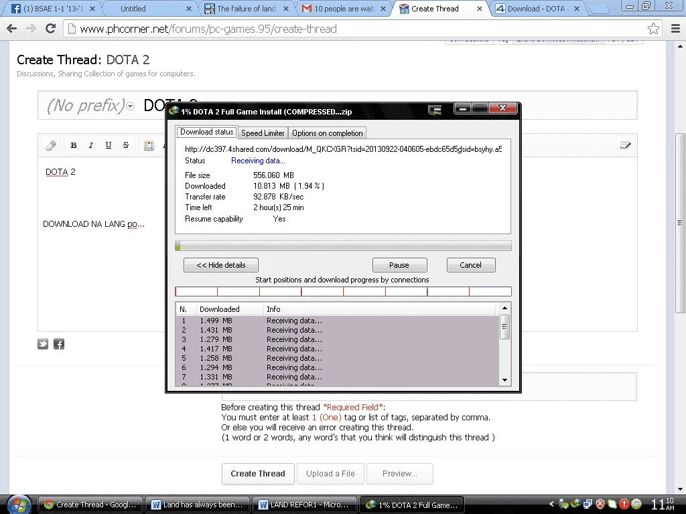Click the Preview button
The image size is (686, 514).
point(400,474)
